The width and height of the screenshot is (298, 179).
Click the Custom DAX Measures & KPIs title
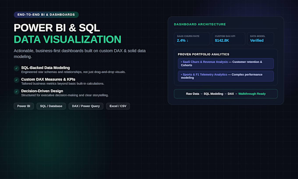click(48, 79)
